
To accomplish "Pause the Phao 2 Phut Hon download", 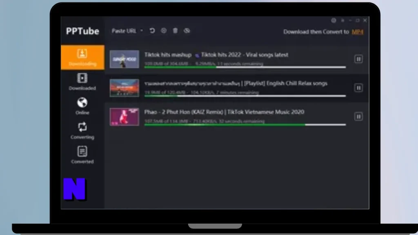I will 358,117.
